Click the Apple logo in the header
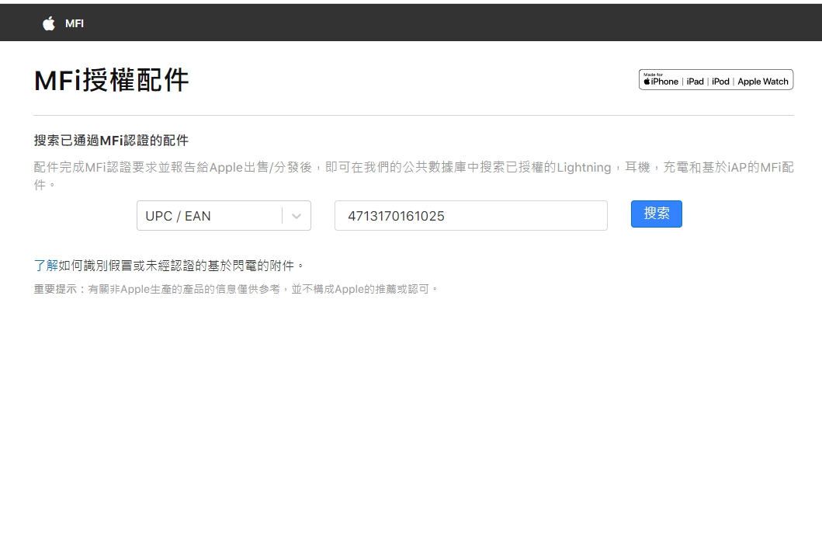The width and height of the screenshot is (822, 553). 49,23
